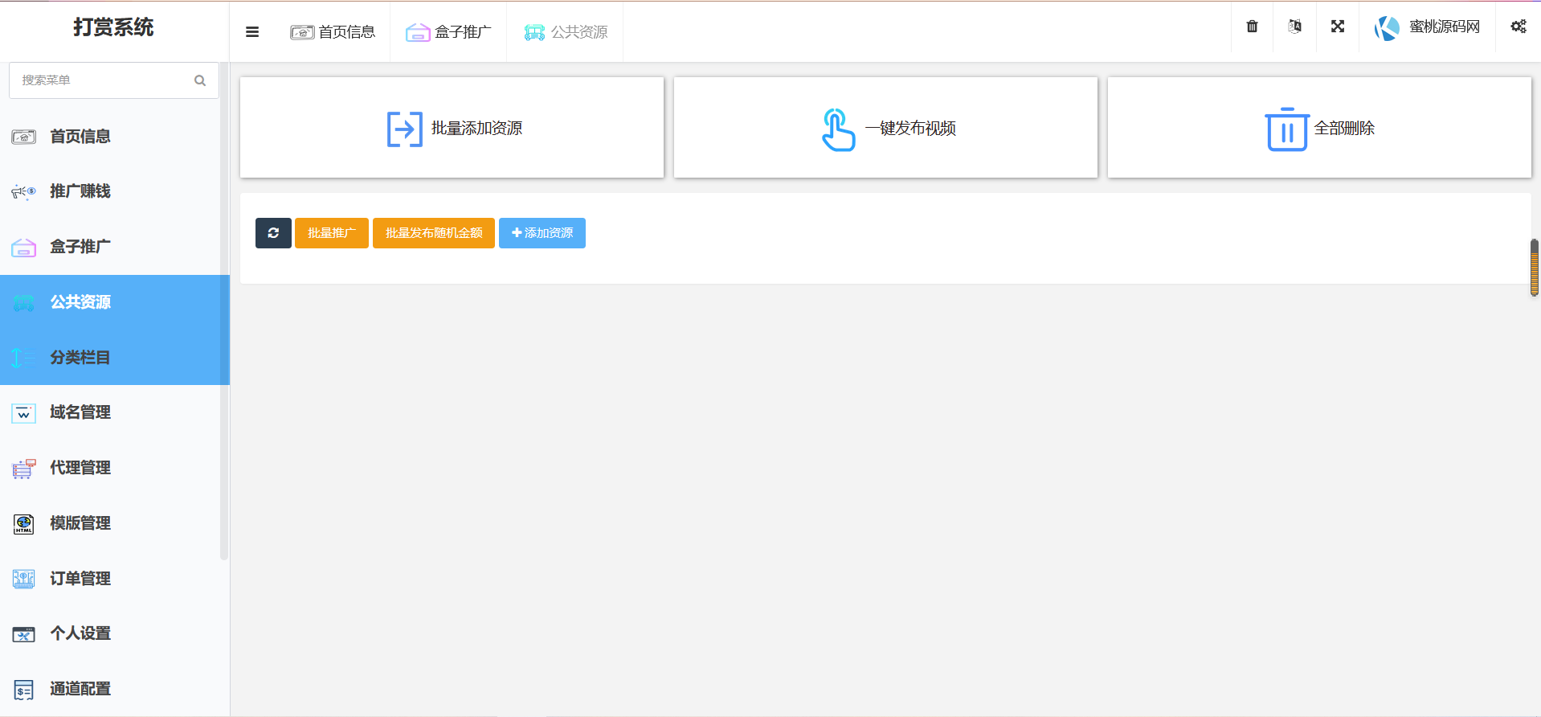The height and width of the screenshot is (717, 1541).
Task: Click the search magnifier icon
Action: click(x=200, y=80)
